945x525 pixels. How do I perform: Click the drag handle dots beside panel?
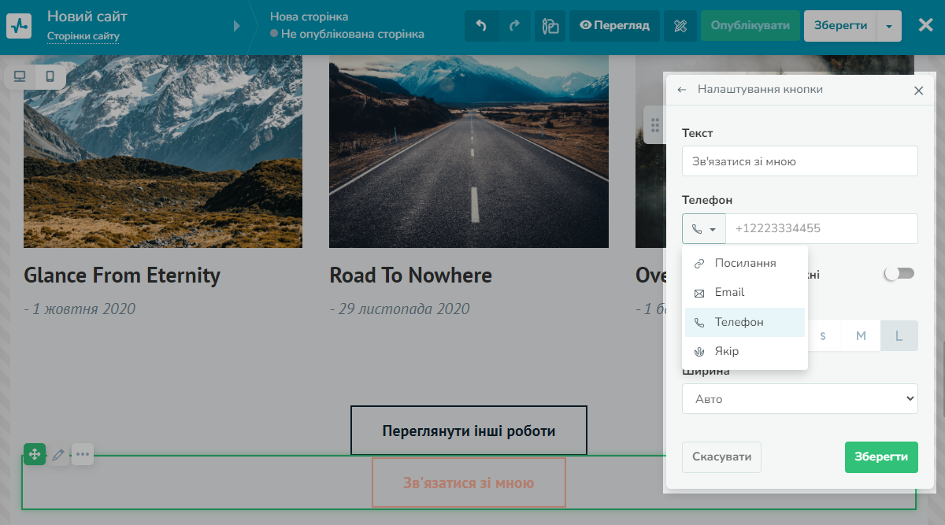(654, 124)
